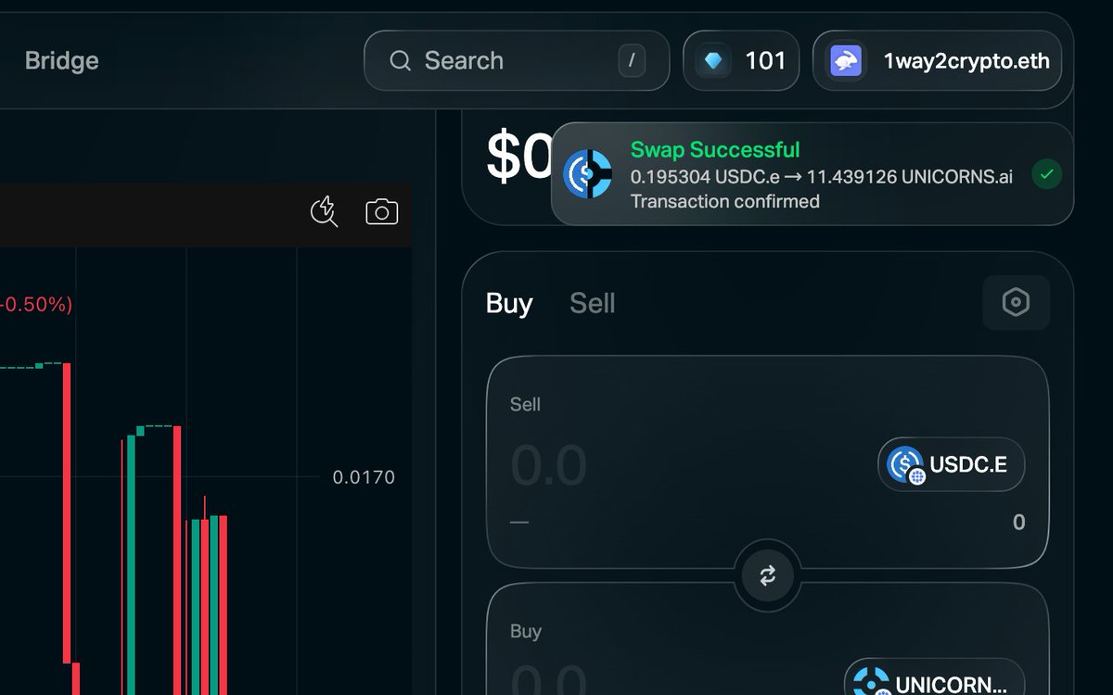Open the 101 diamond points badge
The image size is (1113, 695).
pyautogui.click(x=741, y=61)
